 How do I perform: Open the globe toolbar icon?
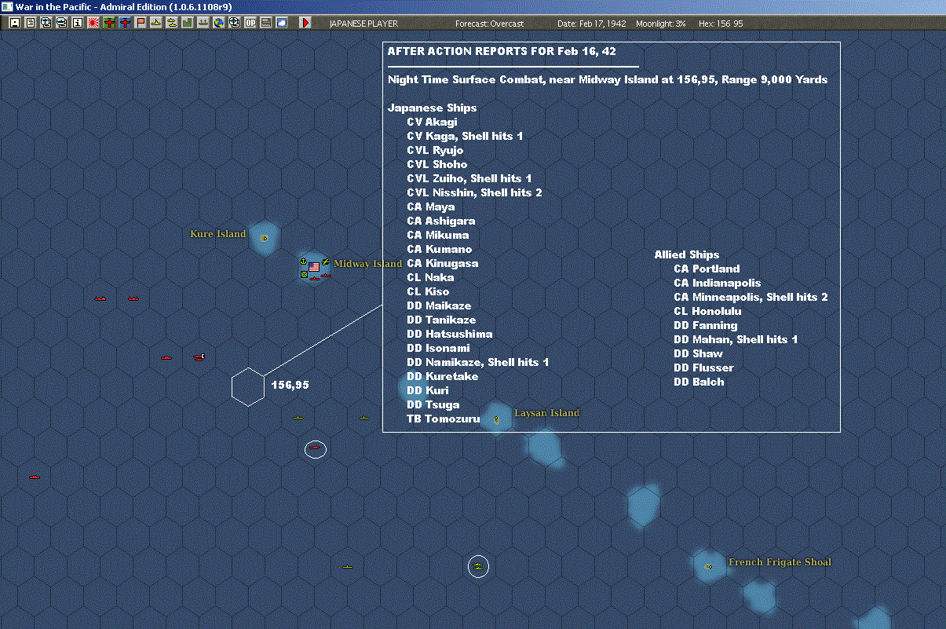point(218,23)
